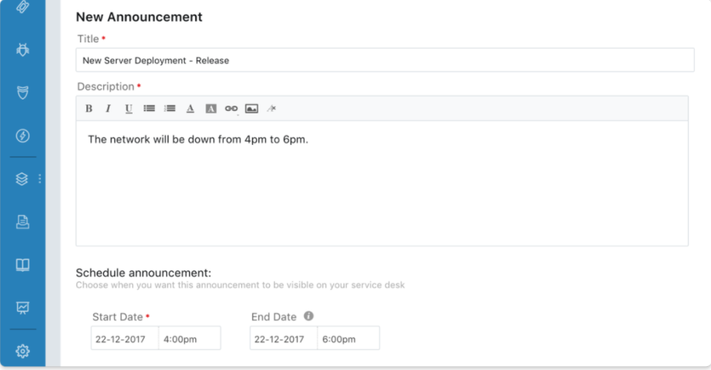This screenshot has width=711, height=370.
Task: Insert a numbered list
Action: pyautogui.click(x=170, y=109)
